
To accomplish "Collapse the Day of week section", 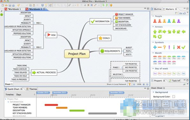I will 153,69.
